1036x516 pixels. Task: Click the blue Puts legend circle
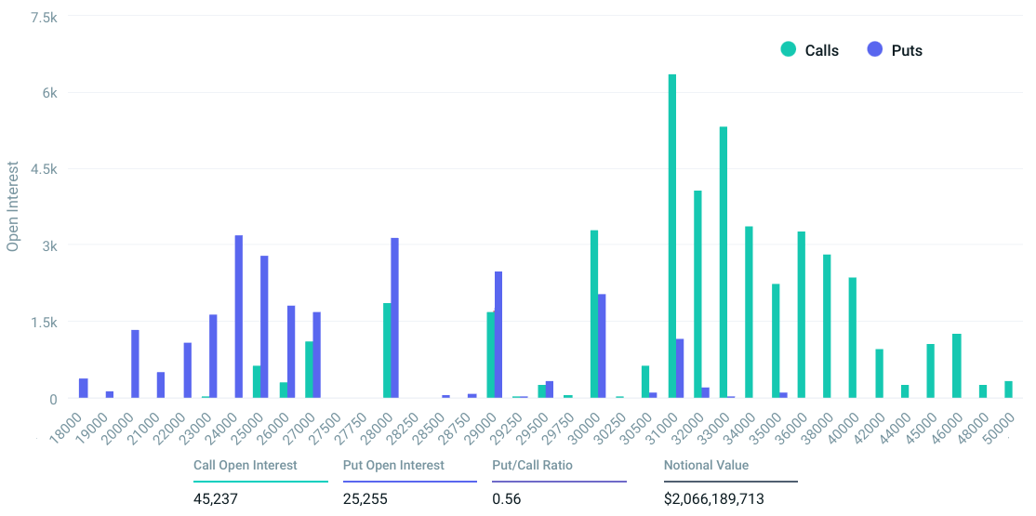point(874,50)
